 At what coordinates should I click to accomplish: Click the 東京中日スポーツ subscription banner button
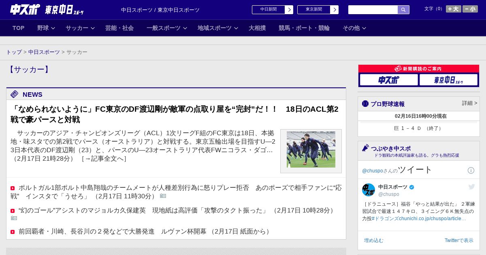(x=449, y=80)
